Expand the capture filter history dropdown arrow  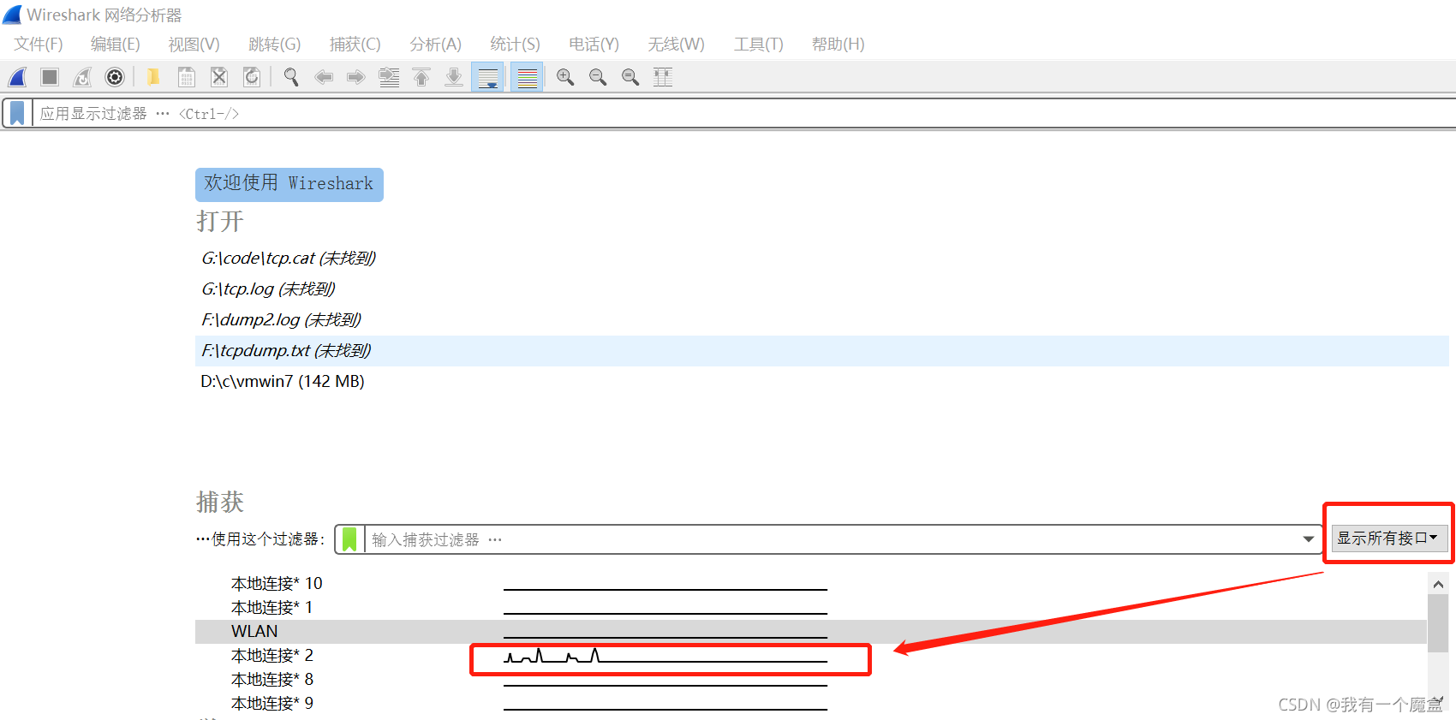click(1308, 539)
